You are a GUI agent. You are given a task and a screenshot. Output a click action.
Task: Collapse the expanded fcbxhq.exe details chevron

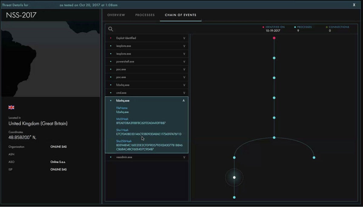[184, 101]
